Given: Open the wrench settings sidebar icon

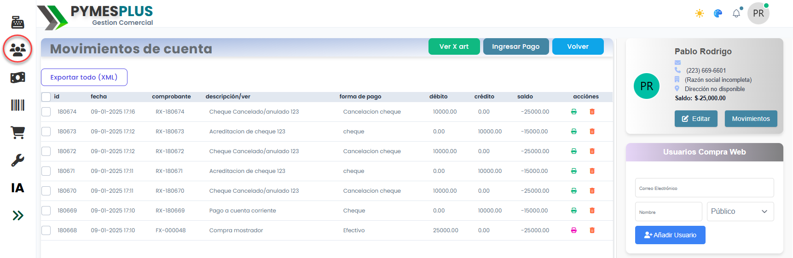Looking at the screenshot, I should pos(17,160).
